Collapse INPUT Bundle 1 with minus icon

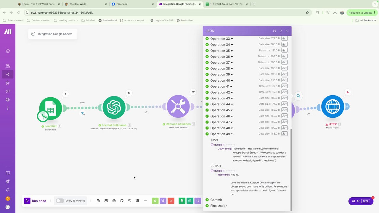click(x=212, y=145)
